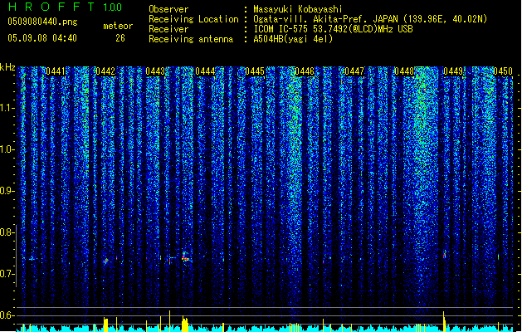This screenshot has width=522, height=332.
Task: Click the Receiver field label
Action: coord(168,29)
